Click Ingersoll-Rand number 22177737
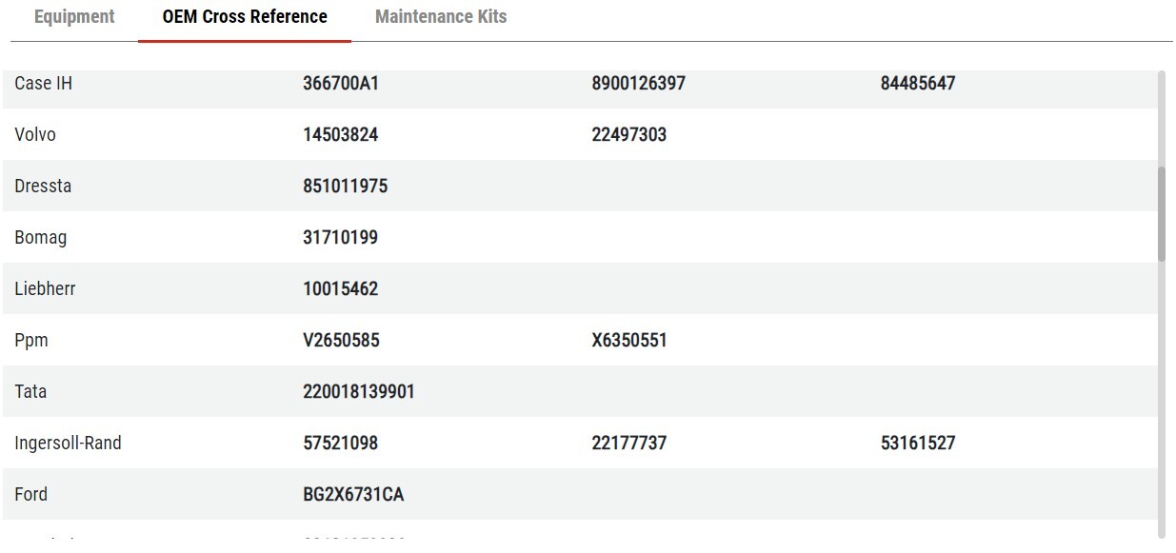 tap(629, 444)
